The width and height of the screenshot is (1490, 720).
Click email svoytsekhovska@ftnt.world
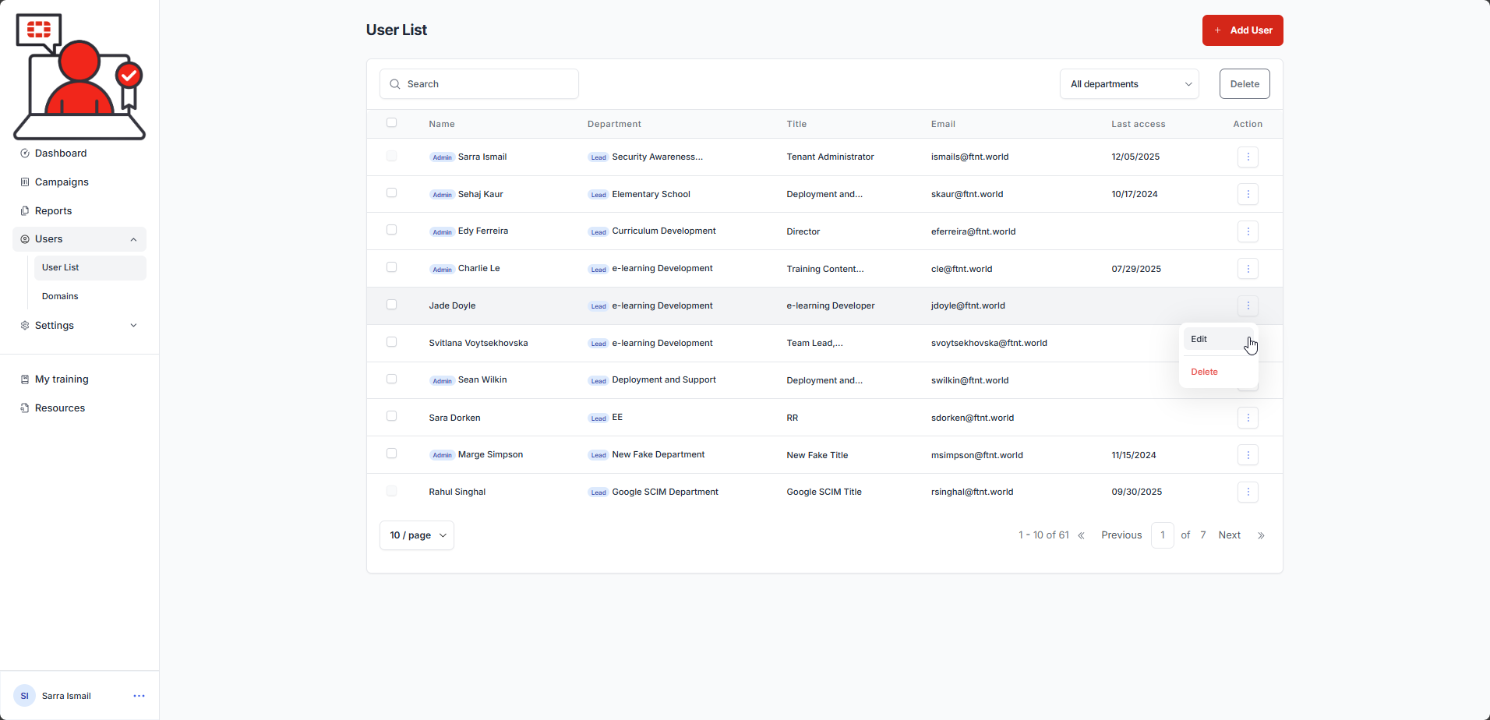(989, 343)
